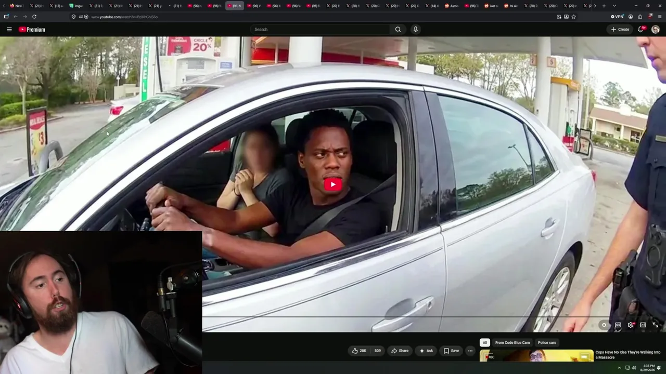The width and height of the screenshot is (666, 374).
Task: Share this video
Action: (400, 351)
